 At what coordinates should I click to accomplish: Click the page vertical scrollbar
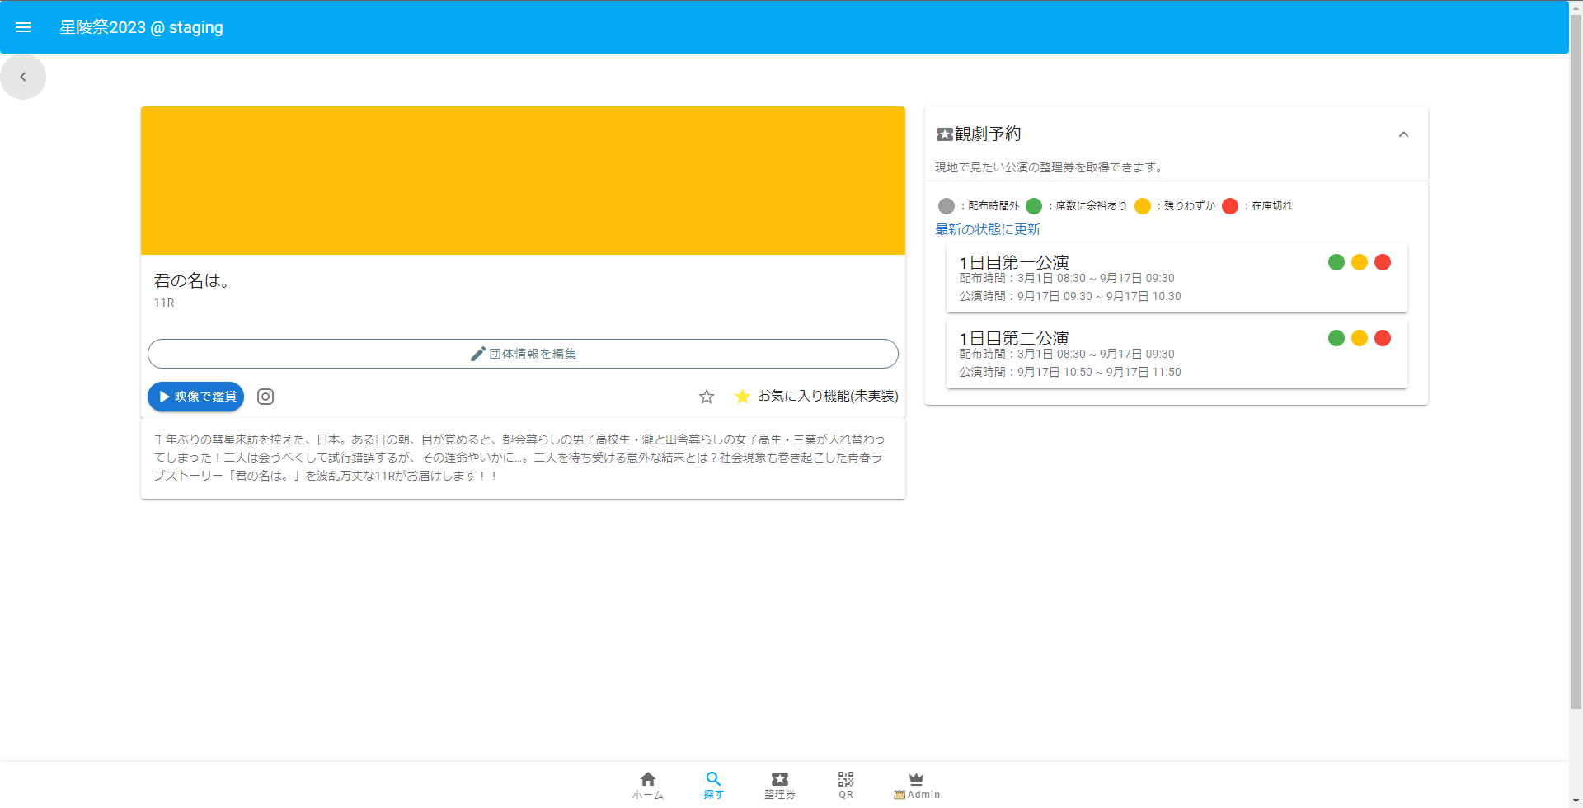1576,361
